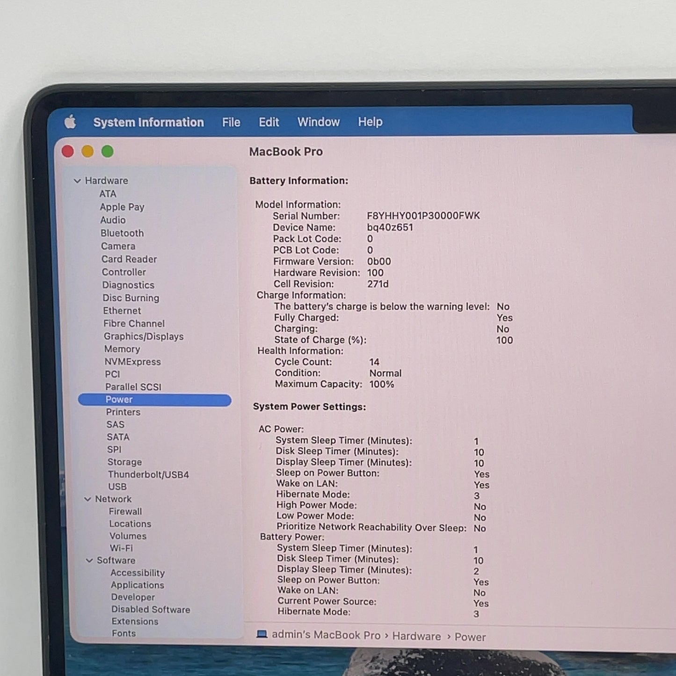Click the laptop icon in path bar
The image size is (676, 676).
pos(262,634)
